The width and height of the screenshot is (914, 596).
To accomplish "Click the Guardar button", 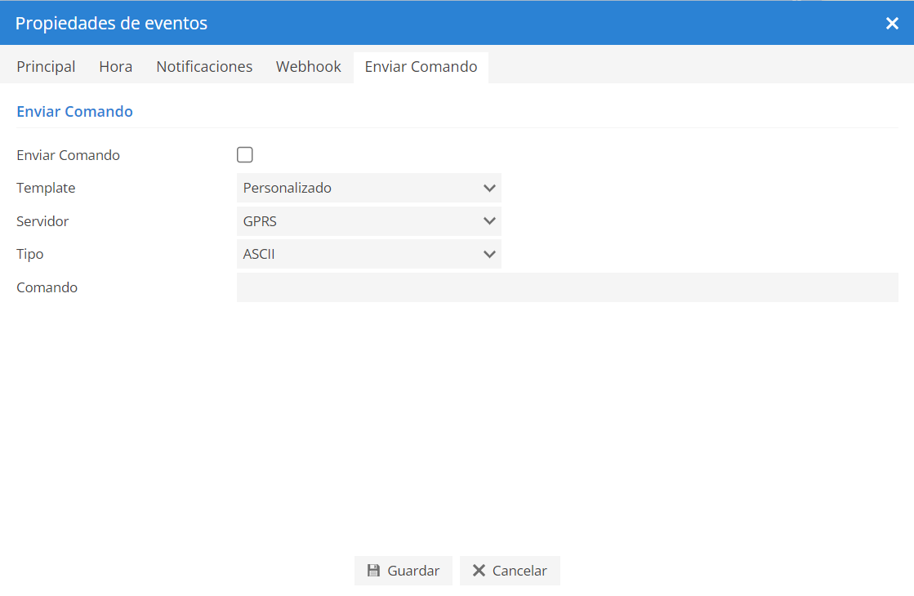I will click(403, 571).
